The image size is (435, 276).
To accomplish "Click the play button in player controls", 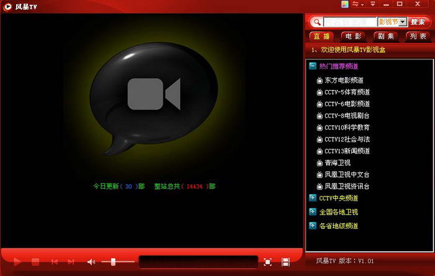I will point(17,262).
